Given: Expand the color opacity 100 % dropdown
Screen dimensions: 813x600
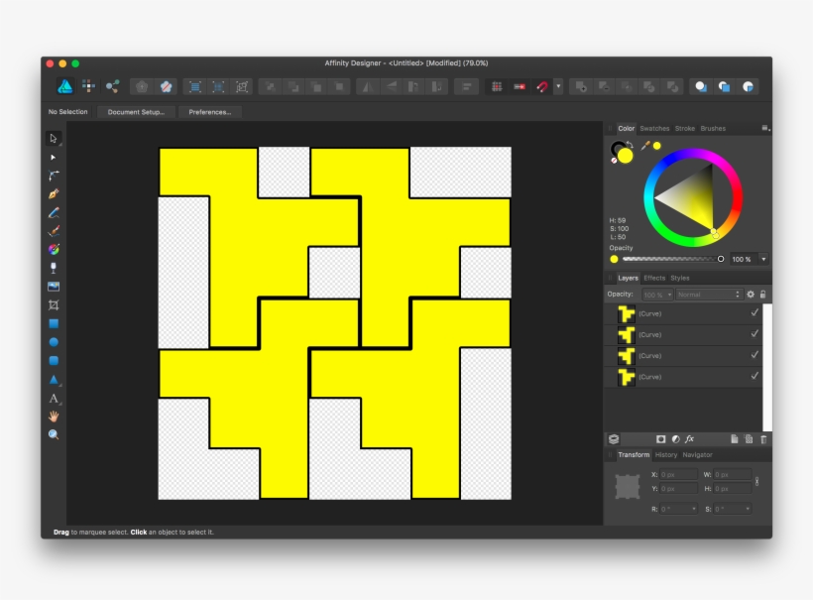Looking at the screenshot, I should pyautogui.click(x=762, y=259).
